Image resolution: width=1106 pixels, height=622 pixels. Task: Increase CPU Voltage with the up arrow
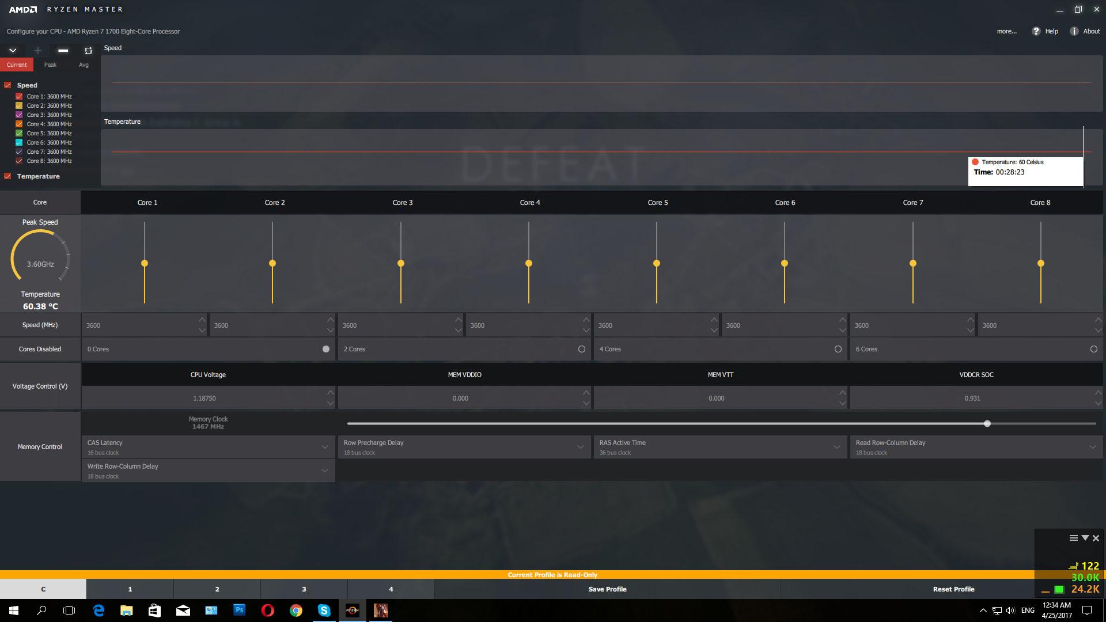[330, 393]
